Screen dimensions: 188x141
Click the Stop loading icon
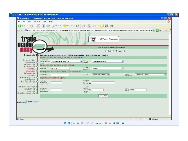pos(39,26)
